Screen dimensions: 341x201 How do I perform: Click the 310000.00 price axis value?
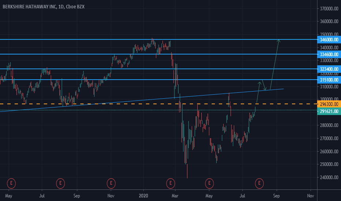329,87
